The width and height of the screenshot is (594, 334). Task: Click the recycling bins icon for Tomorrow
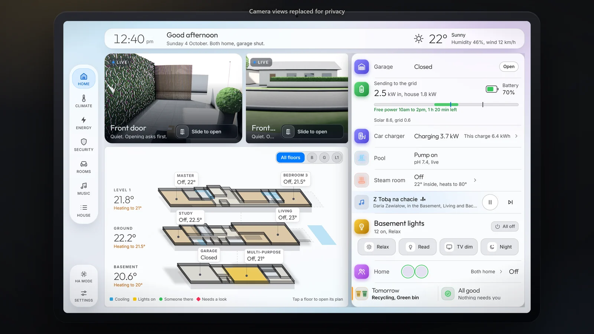(x=362, y=294)
